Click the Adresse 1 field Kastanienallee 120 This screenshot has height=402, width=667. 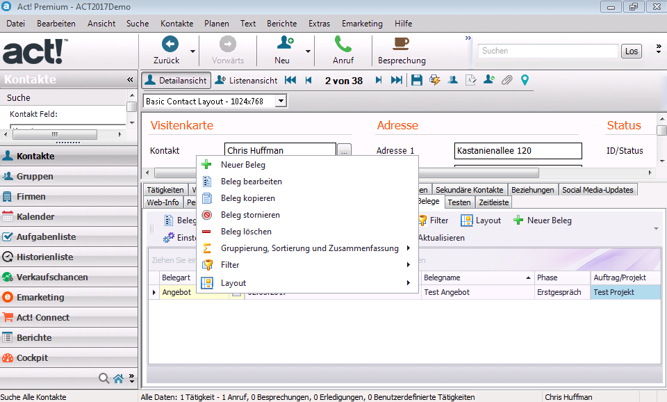coord(518,150)
